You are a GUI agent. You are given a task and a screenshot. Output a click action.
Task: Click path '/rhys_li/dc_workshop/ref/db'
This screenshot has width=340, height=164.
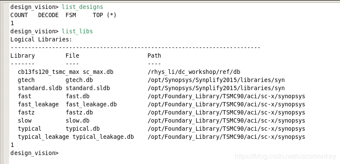(194, 72)
